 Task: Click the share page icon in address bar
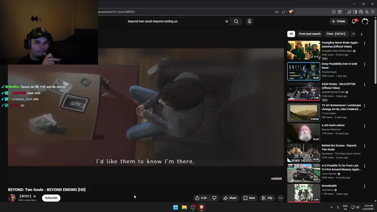[x=283, y=12]
